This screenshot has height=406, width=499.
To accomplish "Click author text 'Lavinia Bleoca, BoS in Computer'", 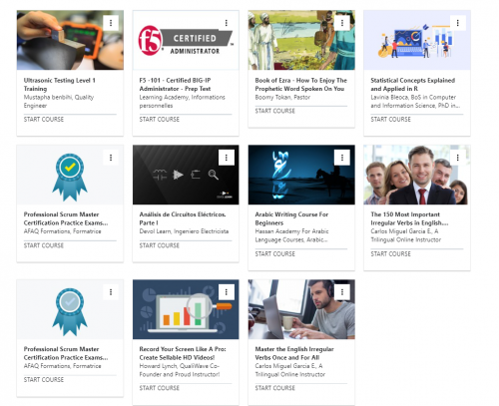I will click(416, 102).
